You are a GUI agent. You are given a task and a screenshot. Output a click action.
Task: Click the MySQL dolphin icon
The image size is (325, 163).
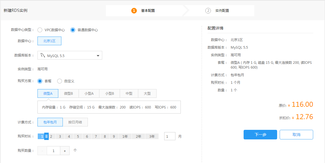coord(43,55)
